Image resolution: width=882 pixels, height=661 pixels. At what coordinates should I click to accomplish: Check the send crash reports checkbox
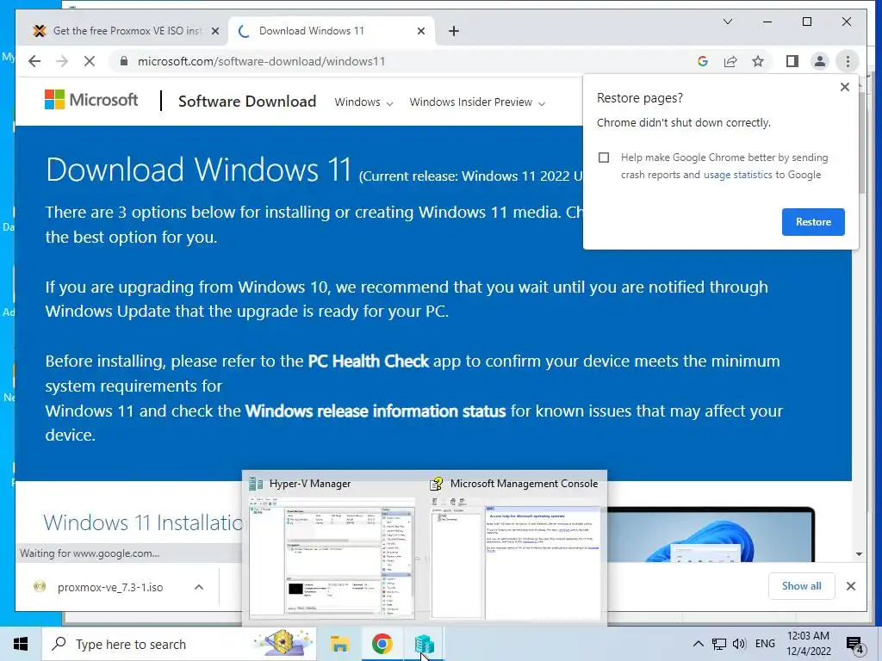604,158
